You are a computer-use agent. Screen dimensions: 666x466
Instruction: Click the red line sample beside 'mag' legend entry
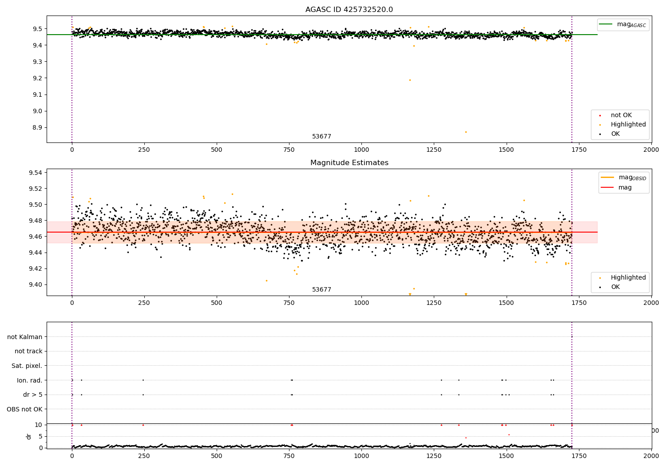(x=607, y=188)
